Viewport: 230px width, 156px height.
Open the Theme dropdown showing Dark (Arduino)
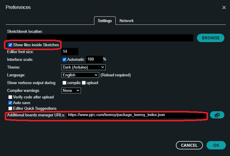click(x=83, y=67)
